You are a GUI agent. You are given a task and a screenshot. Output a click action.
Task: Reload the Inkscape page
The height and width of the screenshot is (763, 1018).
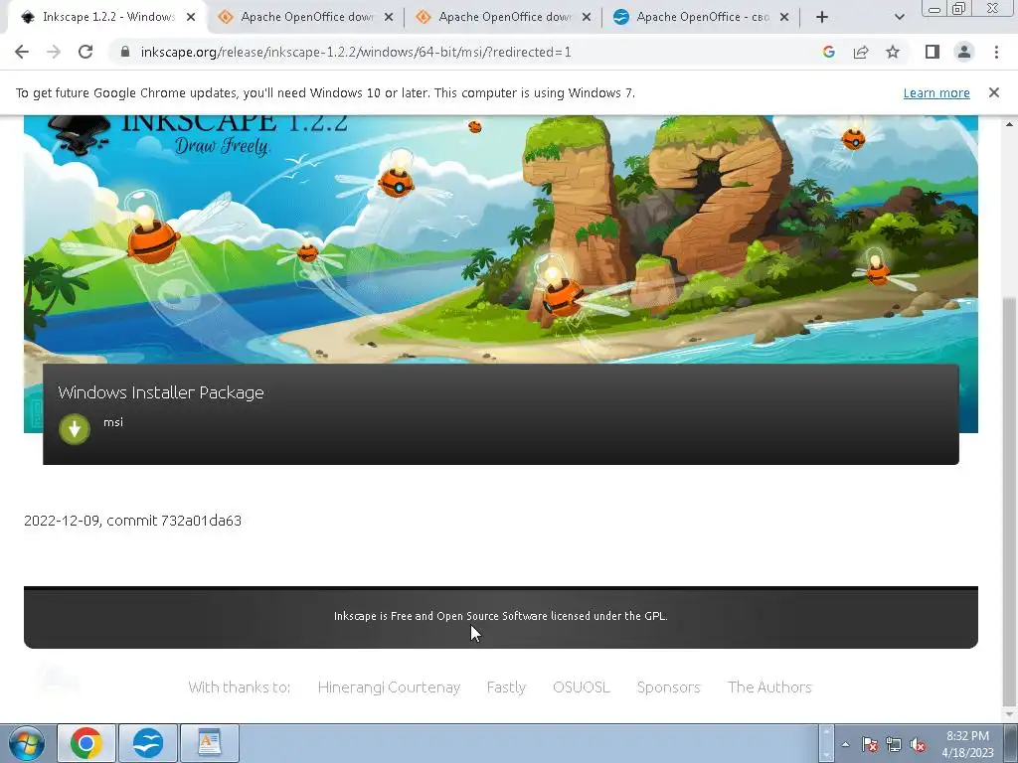click(85, 52)
